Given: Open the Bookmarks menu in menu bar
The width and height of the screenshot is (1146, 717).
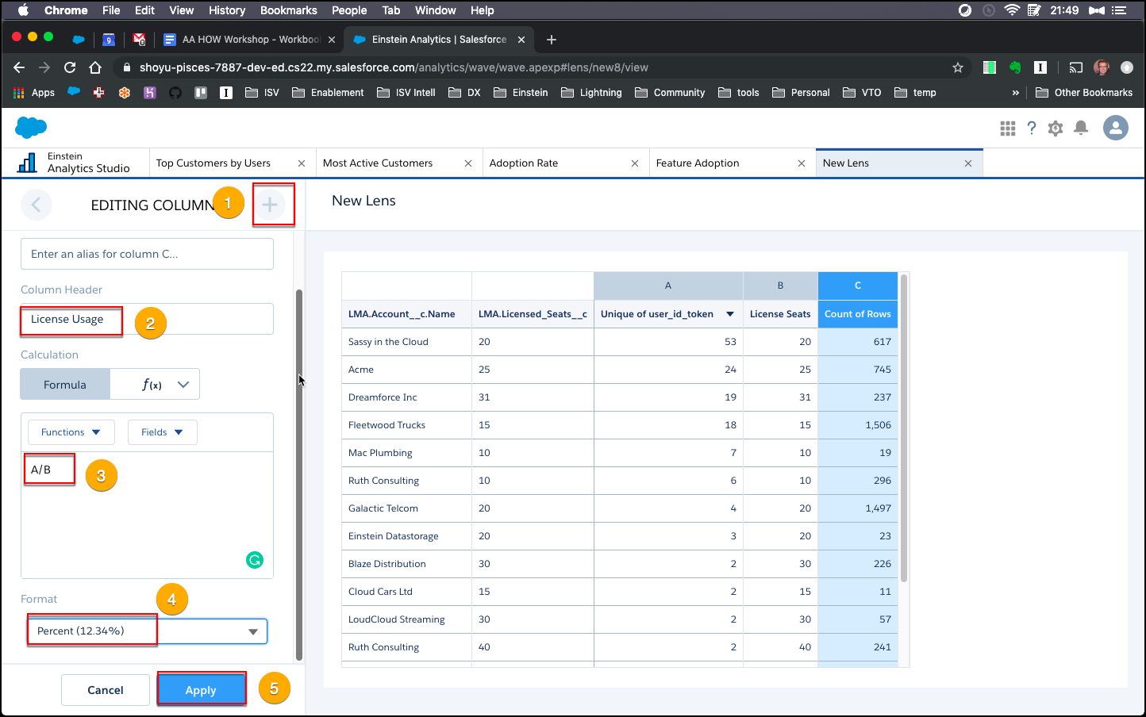Looking at the screenshot, I should coord(289,10).
